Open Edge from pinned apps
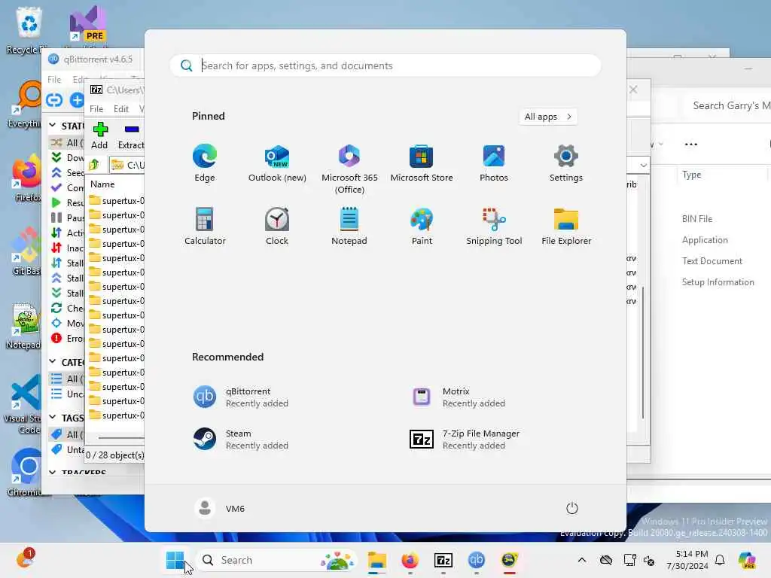The width and height of the screenshot is (771, 578). tap(205, 163)
